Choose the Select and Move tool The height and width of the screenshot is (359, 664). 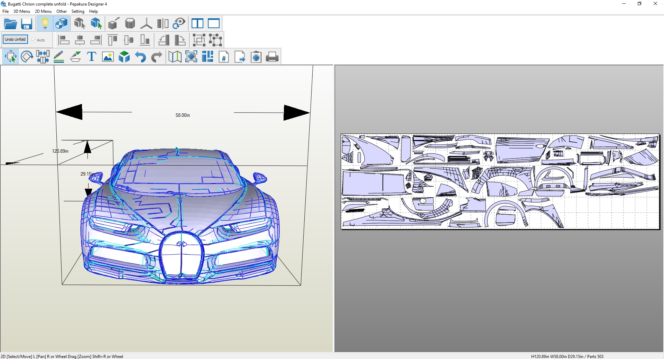10,57
